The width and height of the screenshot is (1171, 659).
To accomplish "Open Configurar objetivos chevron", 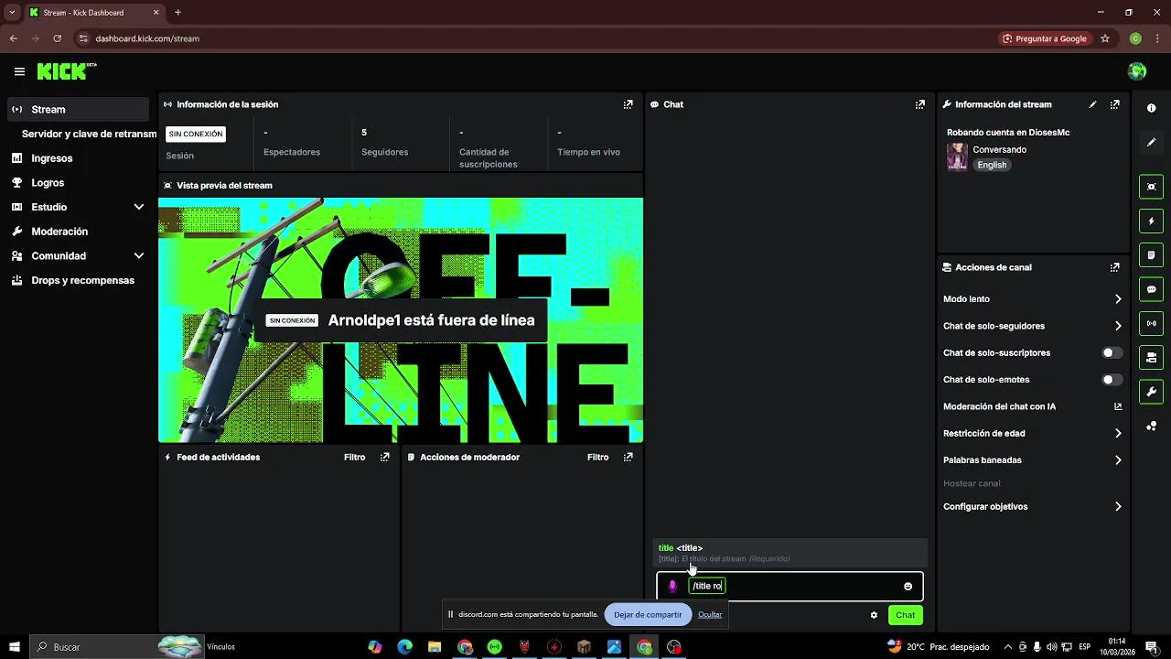I will coord(1118,506).
